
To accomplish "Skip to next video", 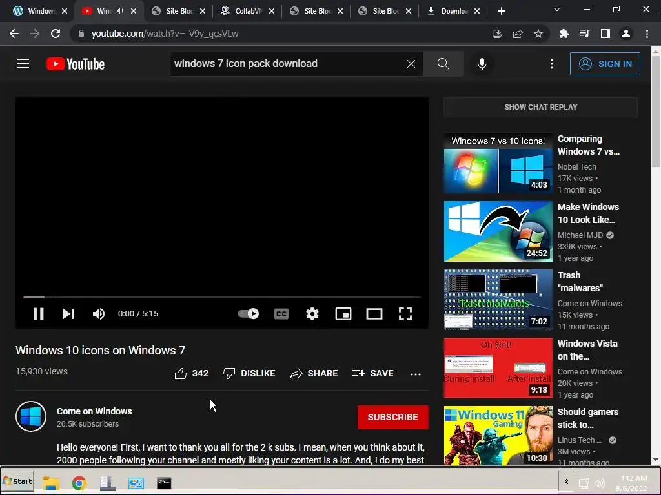I will click(x=68, y=314).
